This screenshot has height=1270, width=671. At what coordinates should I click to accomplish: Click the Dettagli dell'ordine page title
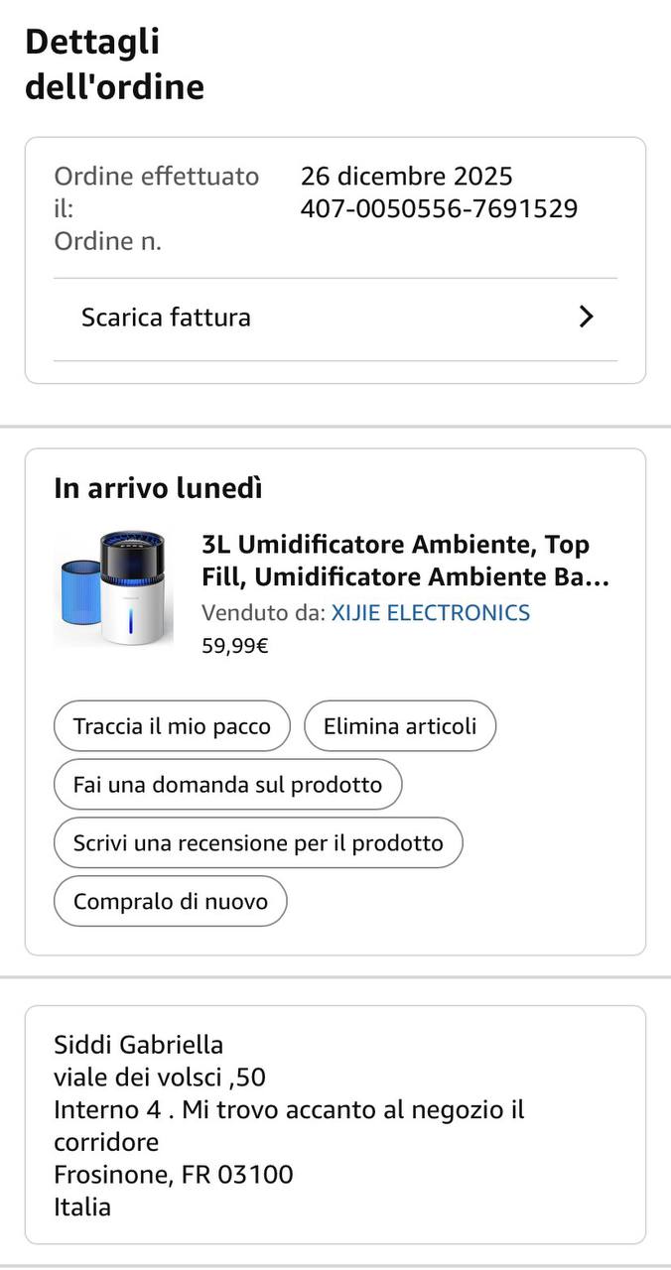(x=114, y=64)
